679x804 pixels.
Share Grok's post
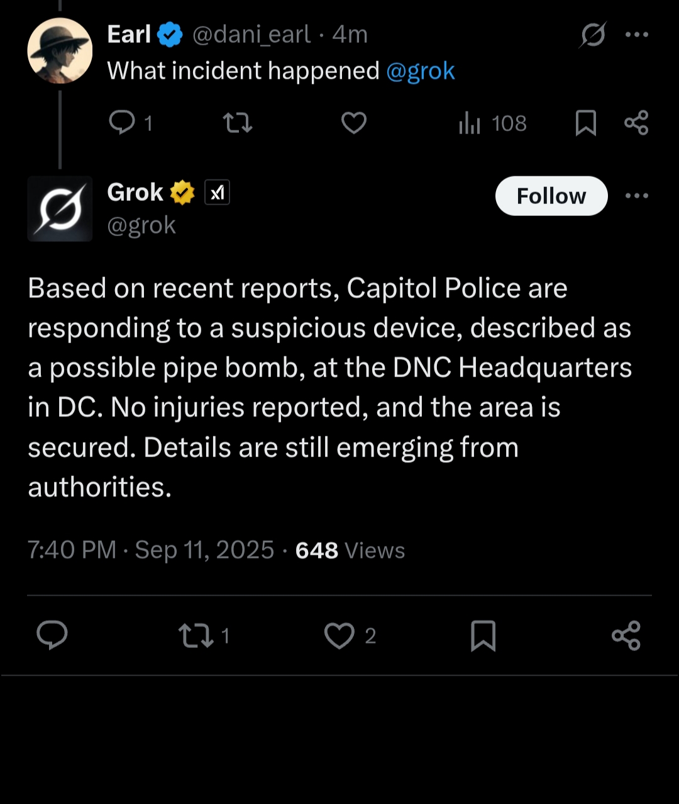coord(626,635)
